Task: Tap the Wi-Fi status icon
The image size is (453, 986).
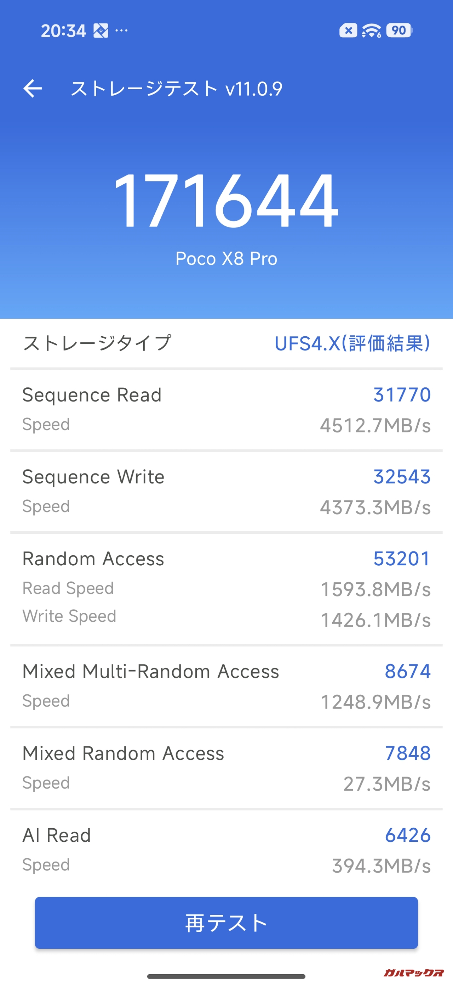Action: tap(371, 30)
